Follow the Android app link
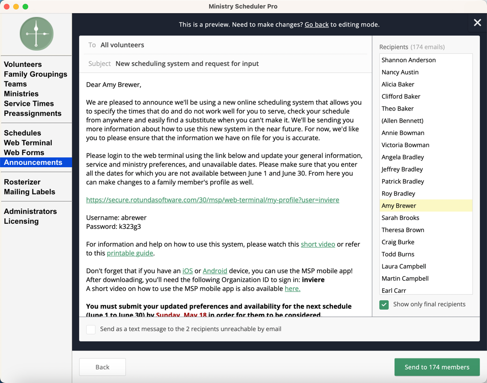The height and width of the screenshot is (383, 487). 215,271
